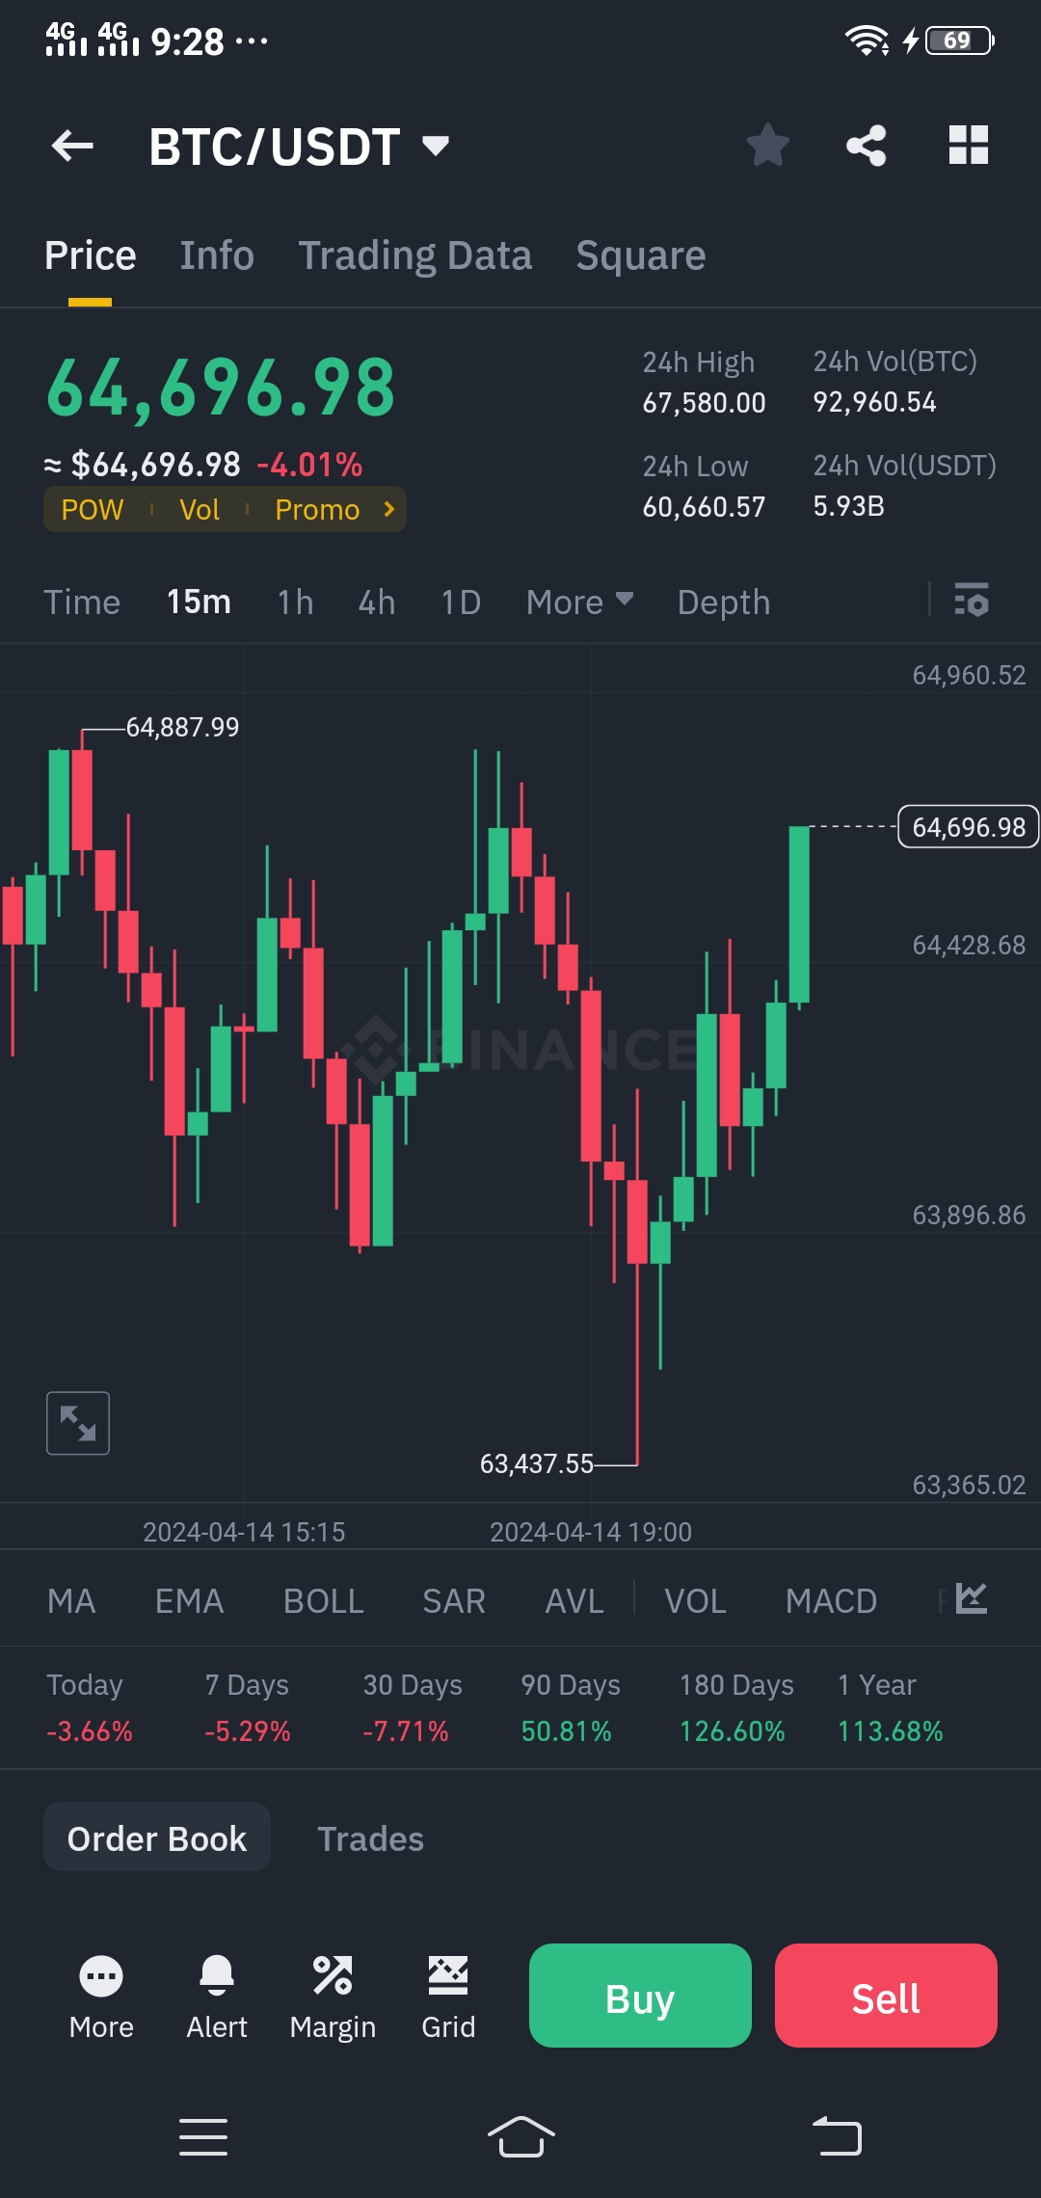Tap the Sell button
Screen dimensions: 1041x2198
click(x=886, y=1996)
